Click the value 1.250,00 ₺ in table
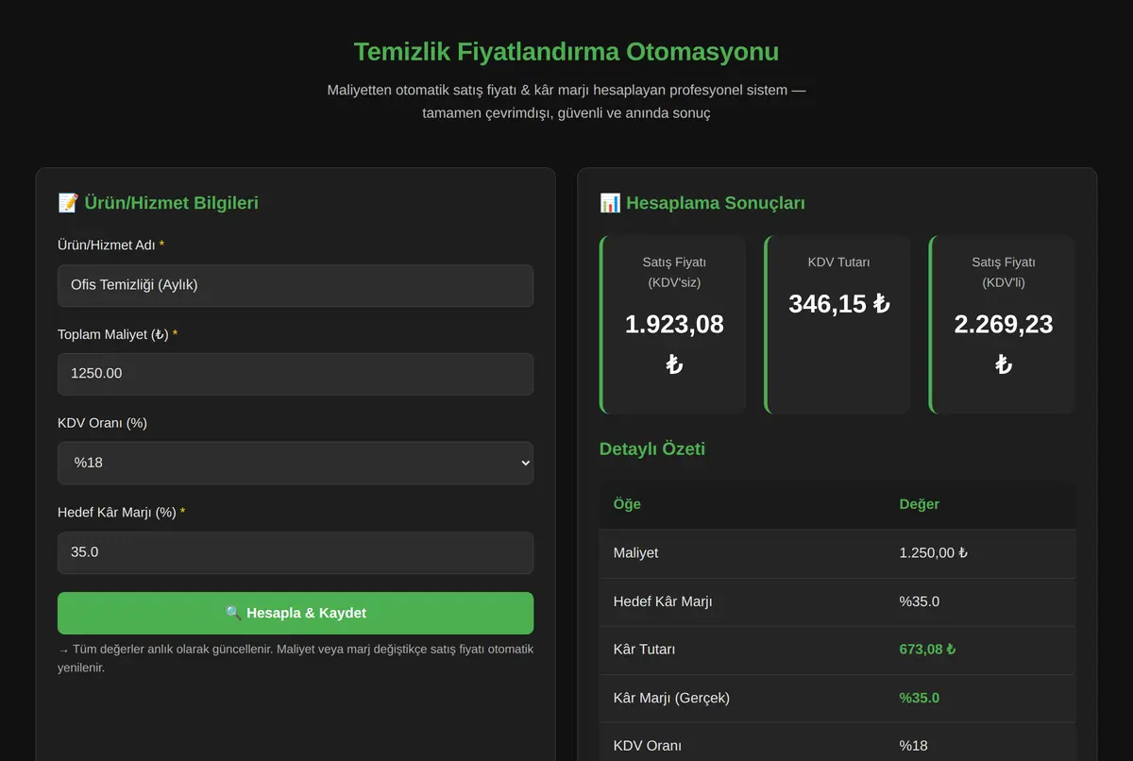This screenshot has width=1133, height=761. [x=933, y=553]
